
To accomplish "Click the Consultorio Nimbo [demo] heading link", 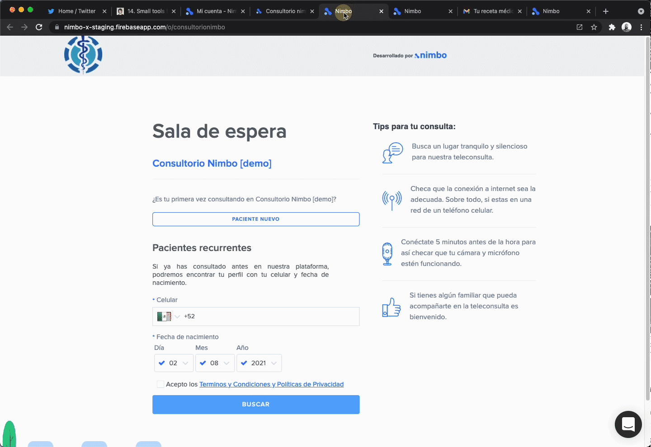I will [212, 163].
